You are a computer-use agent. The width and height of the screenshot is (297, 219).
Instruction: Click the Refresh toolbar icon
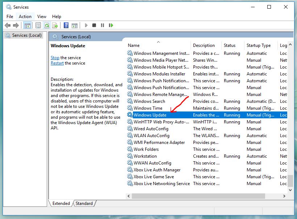[x=47, y=25]
